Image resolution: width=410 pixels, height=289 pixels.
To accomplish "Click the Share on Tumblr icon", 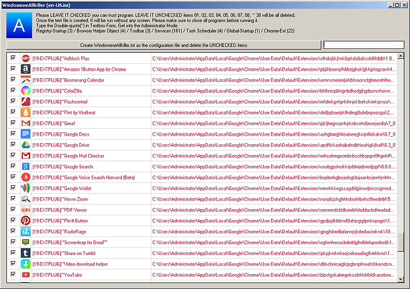I will (26, 253).
